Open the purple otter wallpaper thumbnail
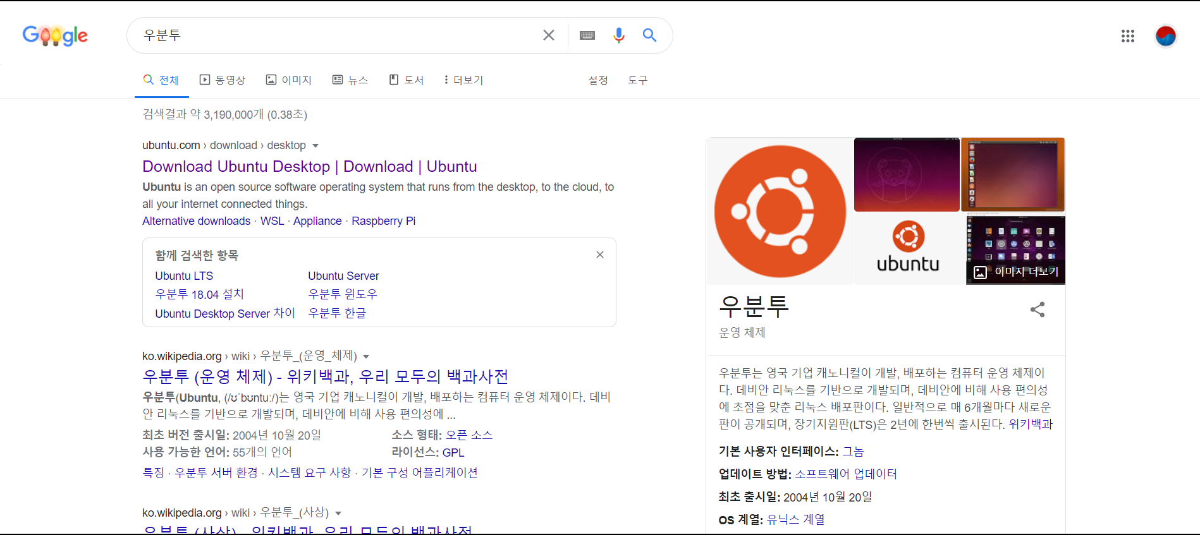The width and height of the screenshot is (1200, 535). 907,174
